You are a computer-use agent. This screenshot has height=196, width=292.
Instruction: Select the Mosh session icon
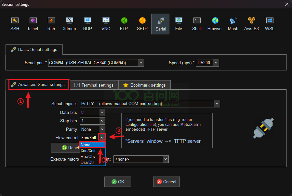(x=233, y=24)
